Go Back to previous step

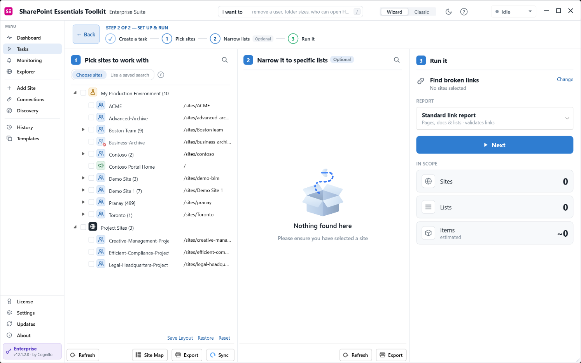[86, 34]
